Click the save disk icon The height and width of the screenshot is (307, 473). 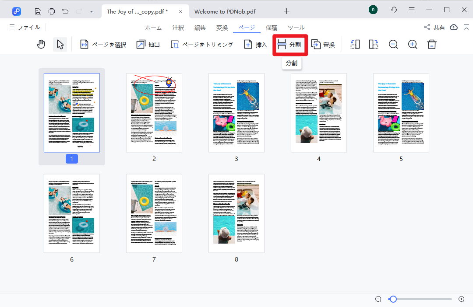(39, 11)
